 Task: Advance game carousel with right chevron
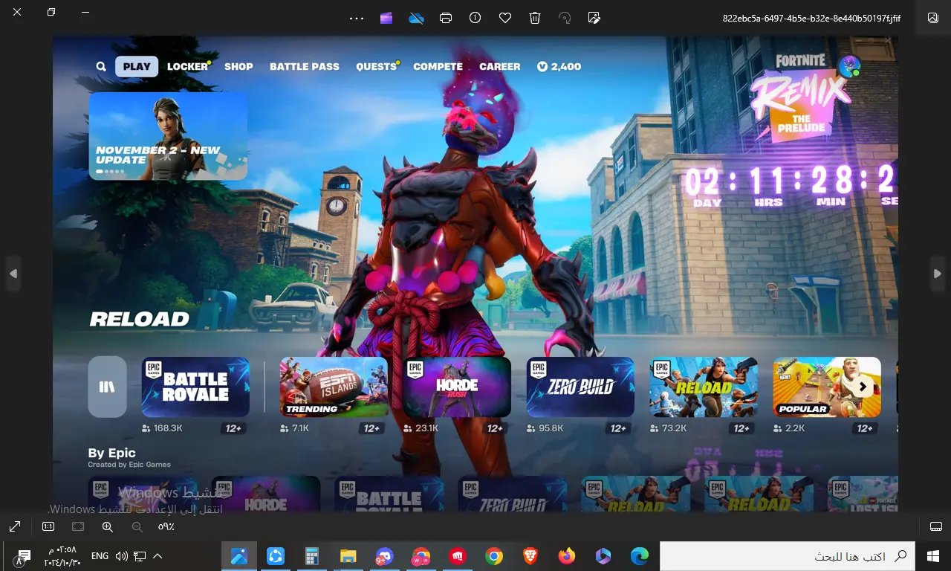(x=863, y=387)
